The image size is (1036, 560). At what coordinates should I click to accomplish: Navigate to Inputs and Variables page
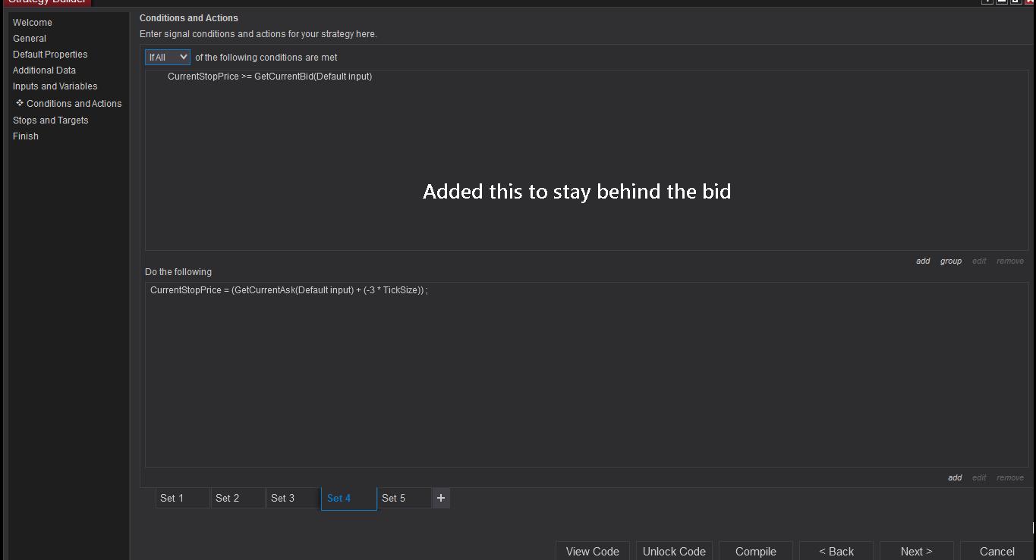coord(55,86)
